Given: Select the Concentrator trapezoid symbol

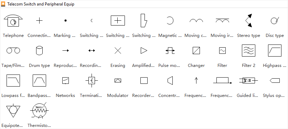Looking at the screenshot, I should 170,80.
